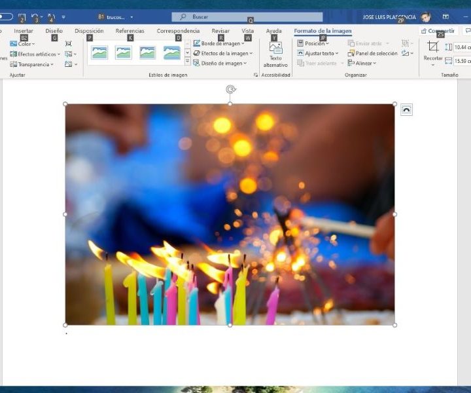Screen dimensions: 471x393
Task: Open the Efectos artísticos dropdown
Action: pyautogui.click(x=35, y=54)
